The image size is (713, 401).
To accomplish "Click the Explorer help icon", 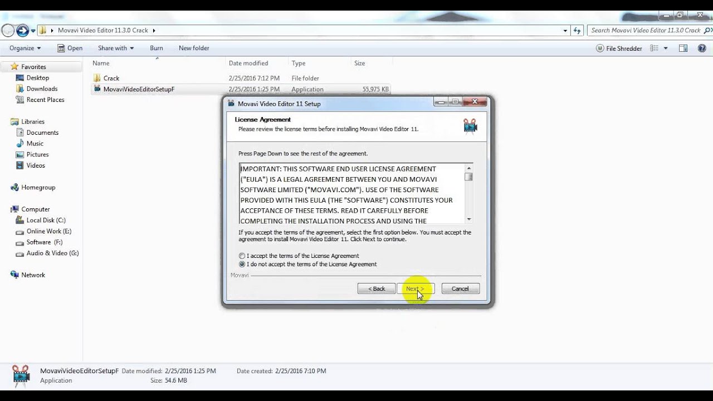I will 702,48.
